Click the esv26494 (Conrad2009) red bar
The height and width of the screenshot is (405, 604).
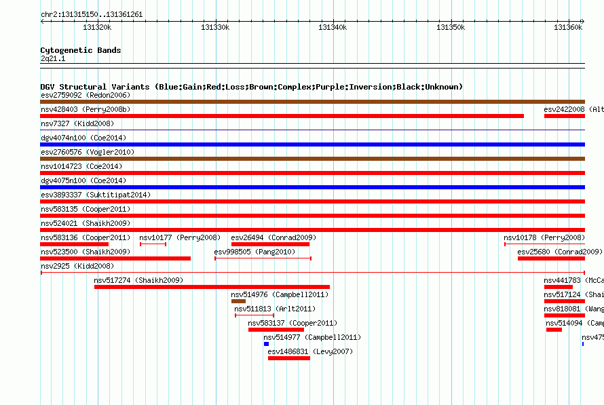tap(270, 244)
